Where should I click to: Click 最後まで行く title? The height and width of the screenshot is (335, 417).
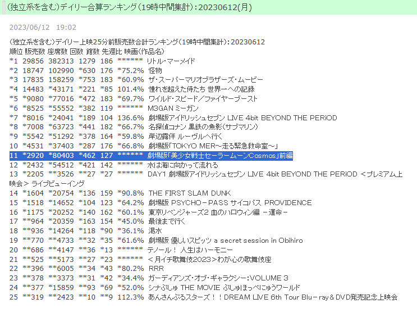[x=167, y=221]
